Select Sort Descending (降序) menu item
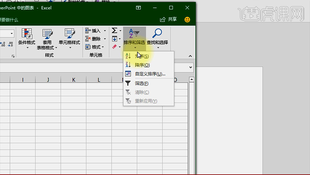Viewport: 310px width, 175px height. click(142, 65)
